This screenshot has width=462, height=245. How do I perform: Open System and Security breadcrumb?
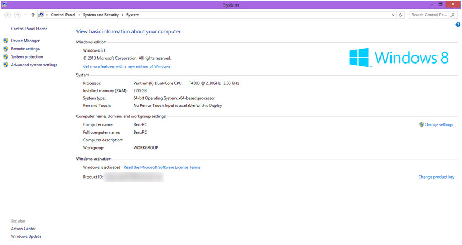101,15
